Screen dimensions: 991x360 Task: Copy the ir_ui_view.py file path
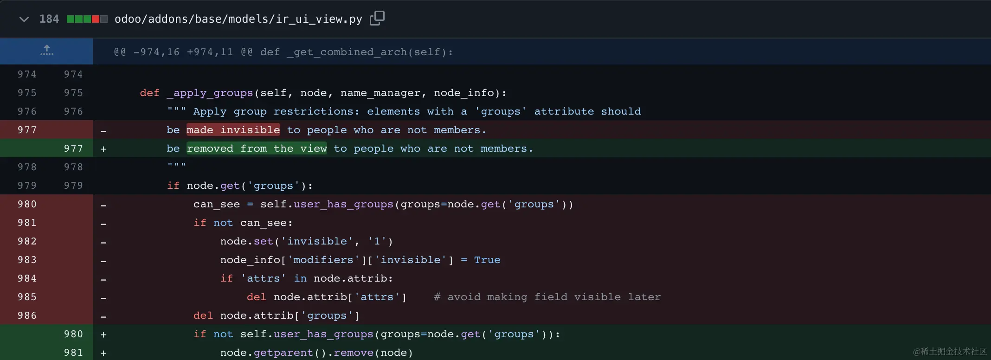tap(377, 18)
